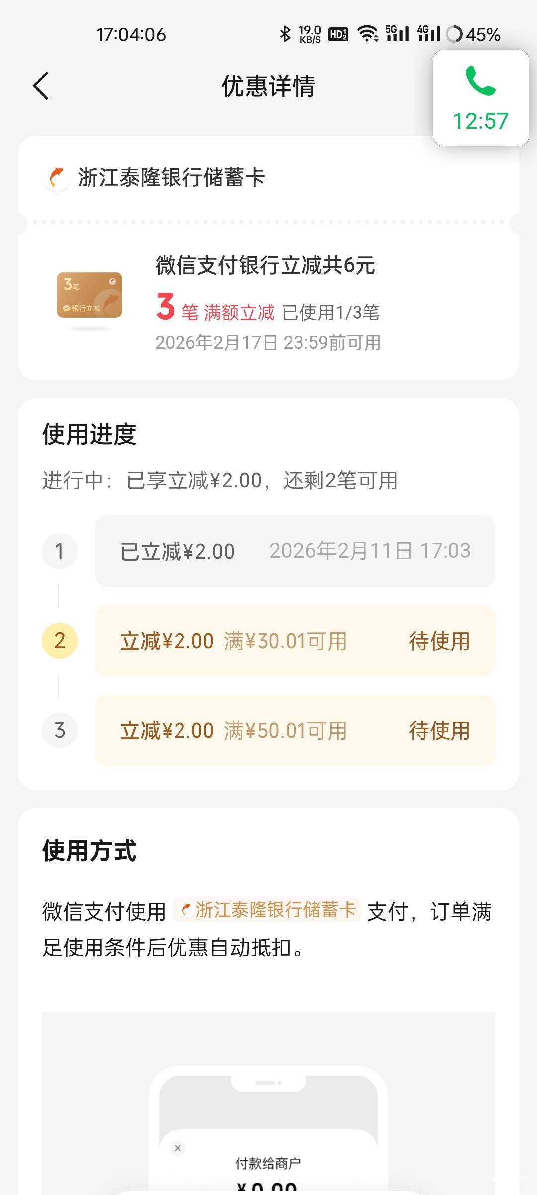This screenshot has height=1195, width=537.
Task: Tap 待使用 on the 满¥30.01 coupon
Action: [439, 641]
